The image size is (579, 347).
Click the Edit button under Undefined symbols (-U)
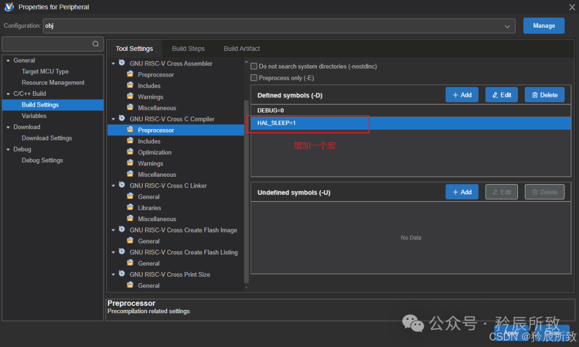tap(501, 192)
